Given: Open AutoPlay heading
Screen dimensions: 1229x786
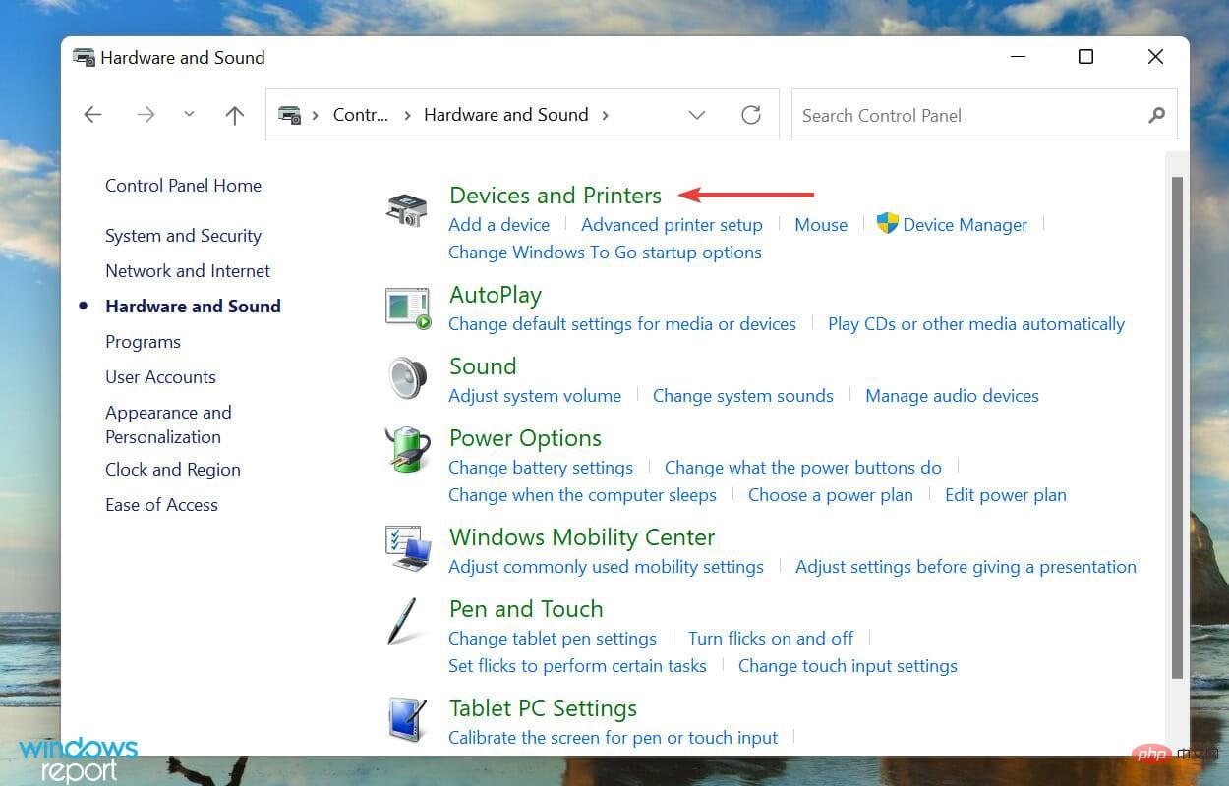Looking at the screenshot, I should (496, 294).
